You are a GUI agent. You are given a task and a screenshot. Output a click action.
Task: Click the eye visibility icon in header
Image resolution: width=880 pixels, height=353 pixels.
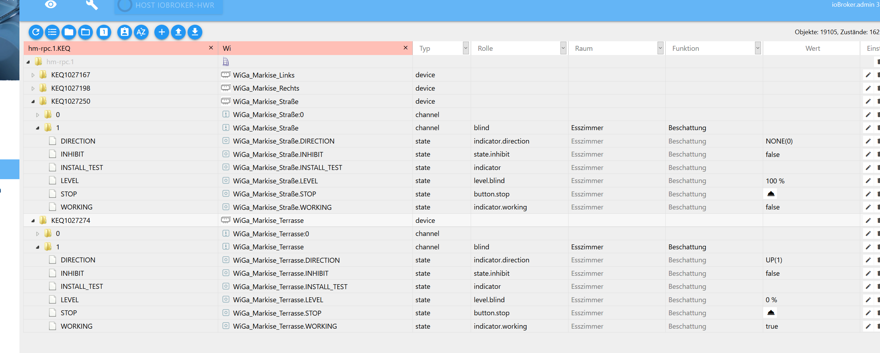pos(51,5)
